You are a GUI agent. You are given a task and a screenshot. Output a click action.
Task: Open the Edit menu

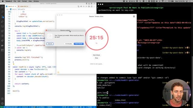point(19,1)
